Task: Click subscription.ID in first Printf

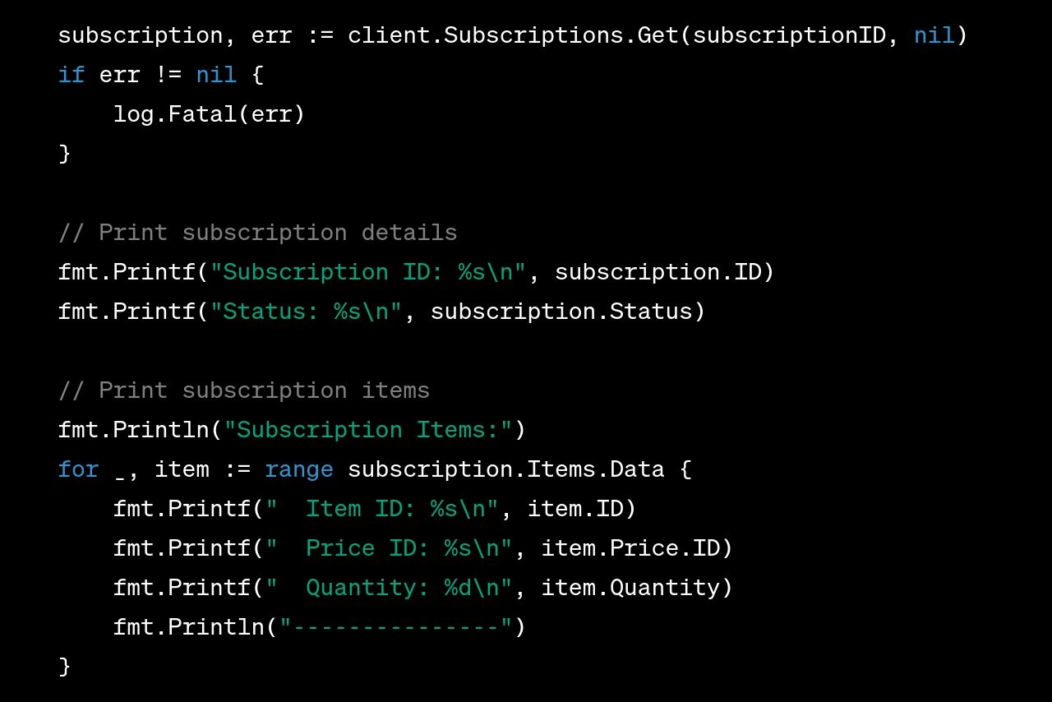Action: point(657,272)
